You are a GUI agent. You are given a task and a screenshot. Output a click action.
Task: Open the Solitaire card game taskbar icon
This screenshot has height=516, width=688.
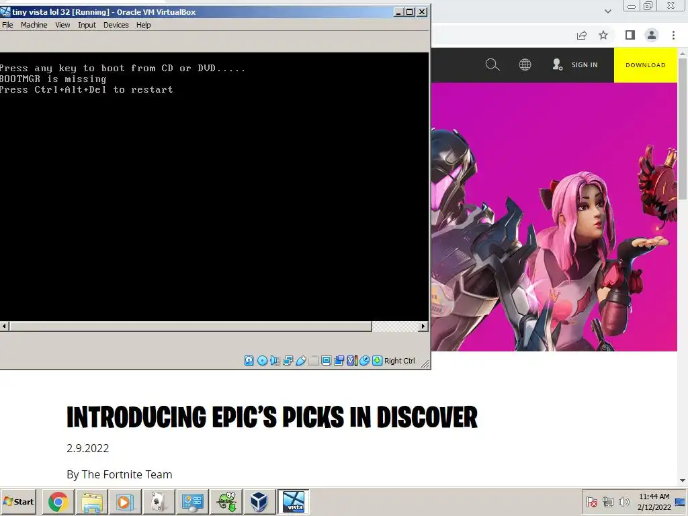click(x=158, y=501)
